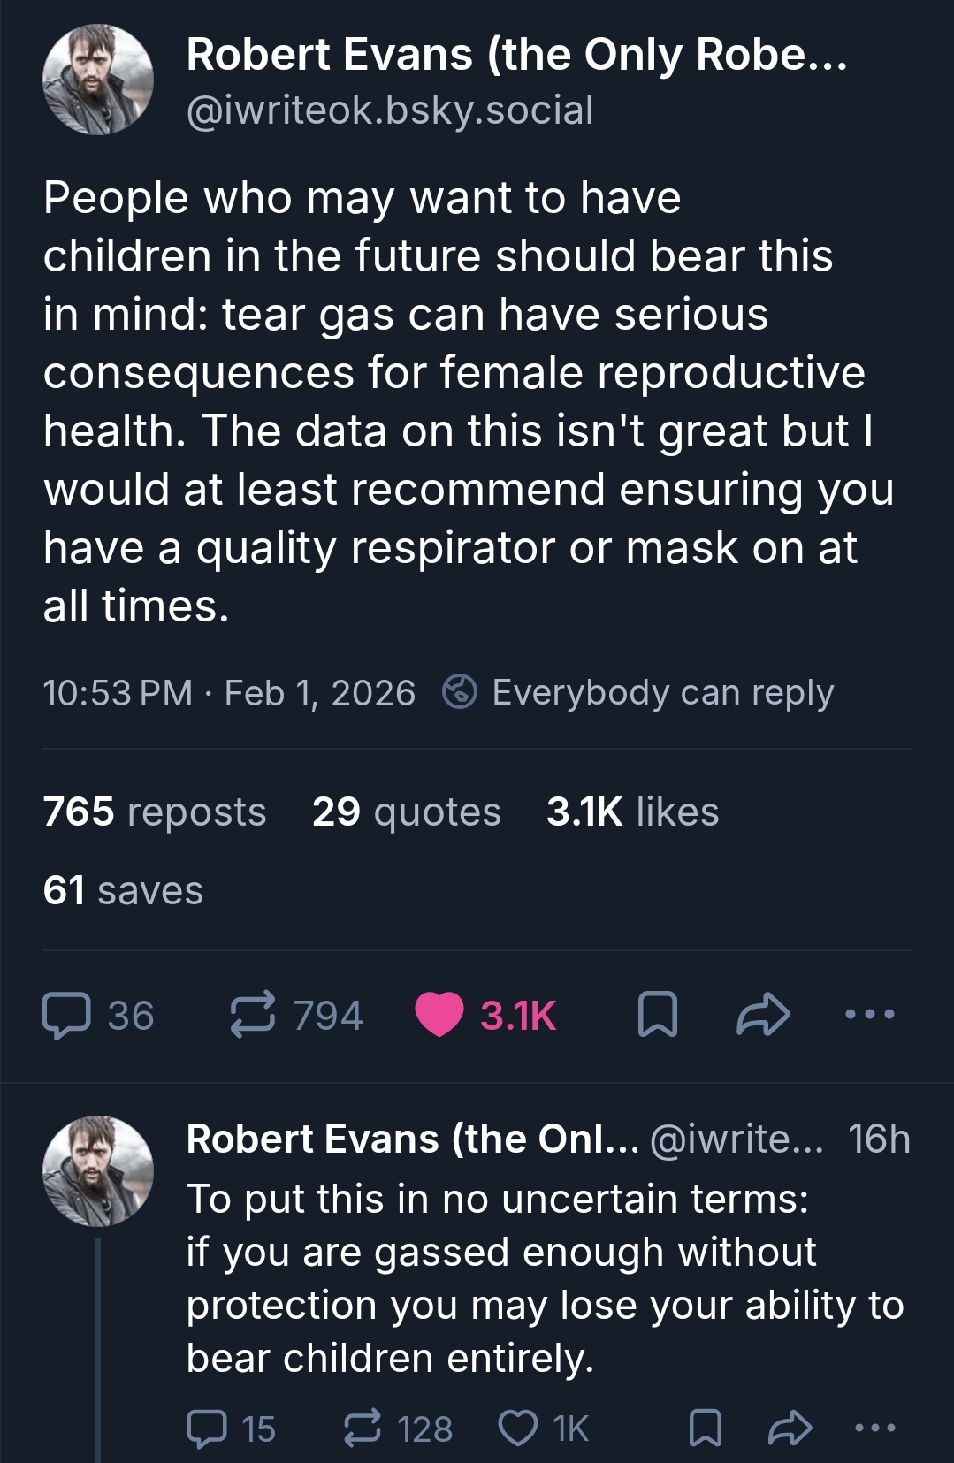Screen dimensions: 954x1463
Task: Open Robert Evans' avatar on the main post
Action: pyautogui.click(x=98, y=80)
